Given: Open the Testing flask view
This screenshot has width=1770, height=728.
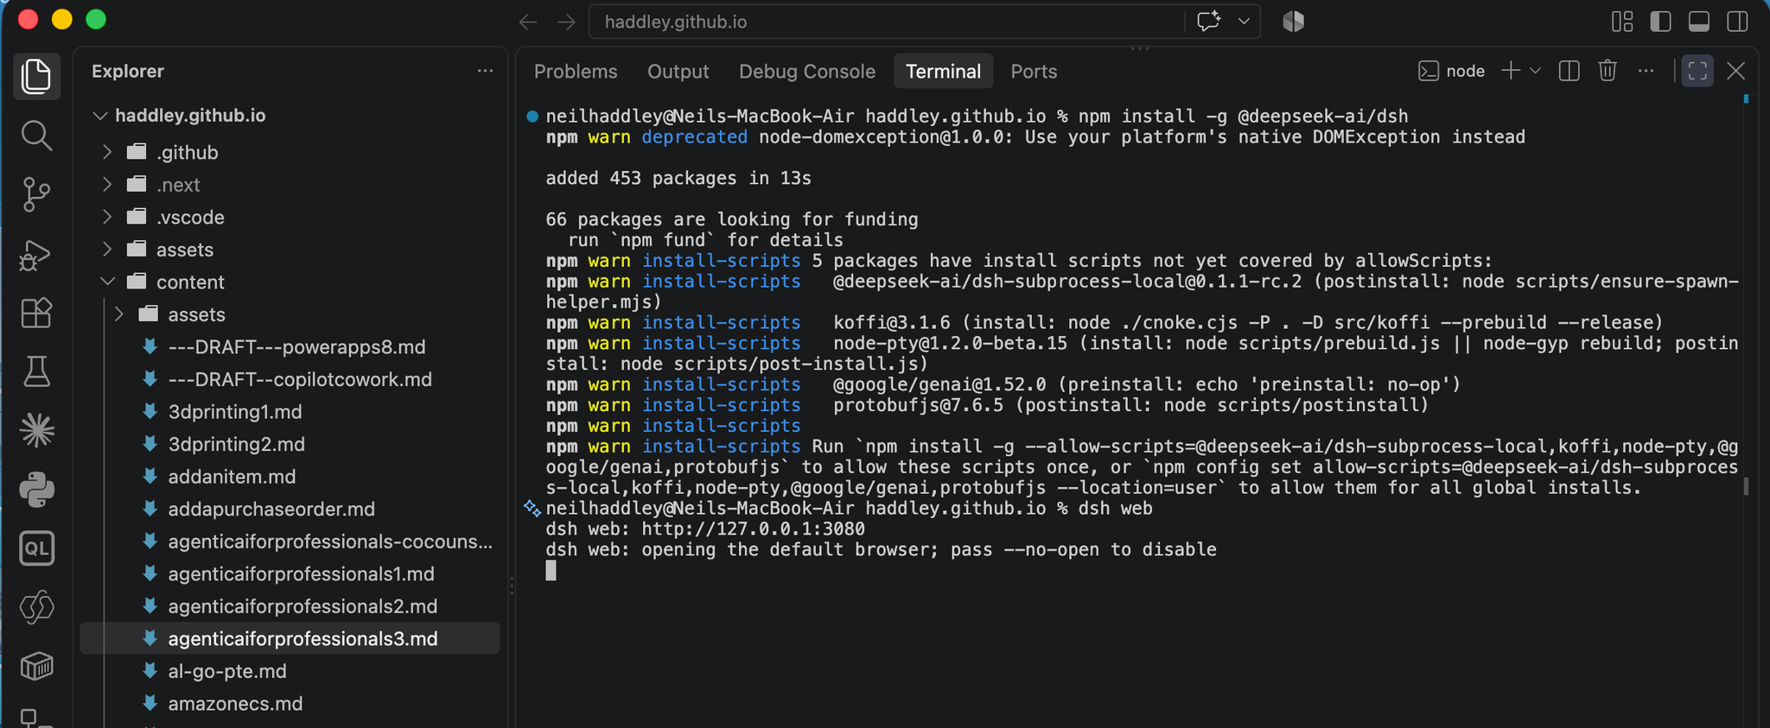Looking at the screenshot, I should [x=36, y=371].
